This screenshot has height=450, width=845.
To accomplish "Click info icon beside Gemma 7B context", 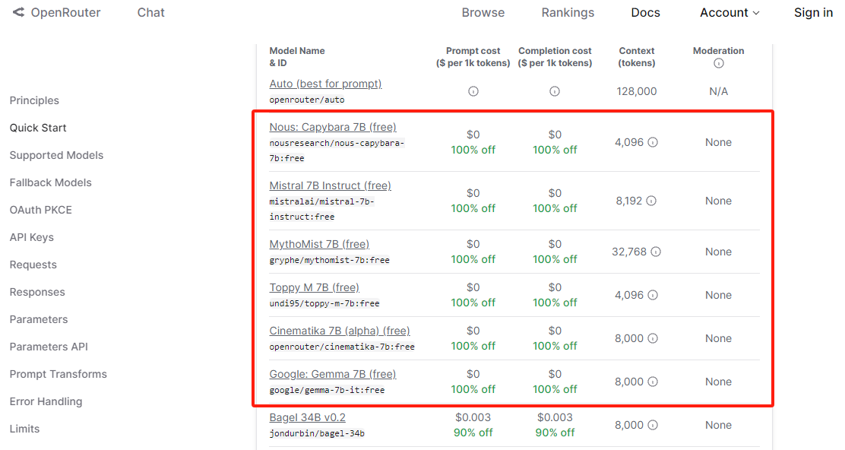I will click(653, 382).
